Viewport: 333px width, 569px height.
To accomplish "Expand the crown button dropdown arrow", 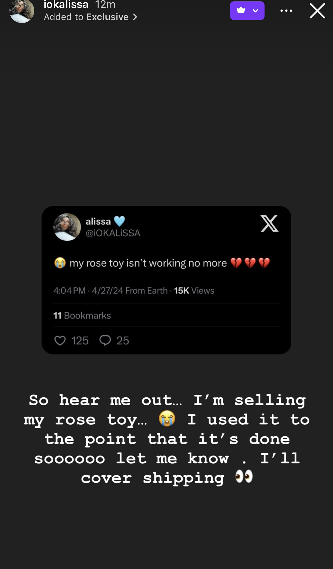I will (x=255, y=10).
